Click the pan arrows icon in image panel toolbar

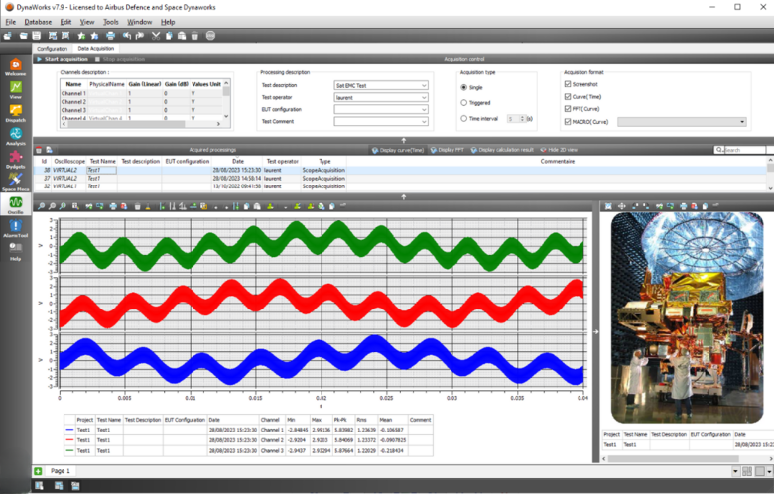pos(622,206)
